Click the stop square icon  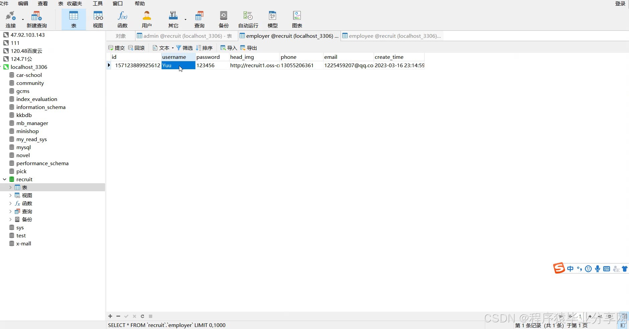pyautogui.click(x=151, y=316)
